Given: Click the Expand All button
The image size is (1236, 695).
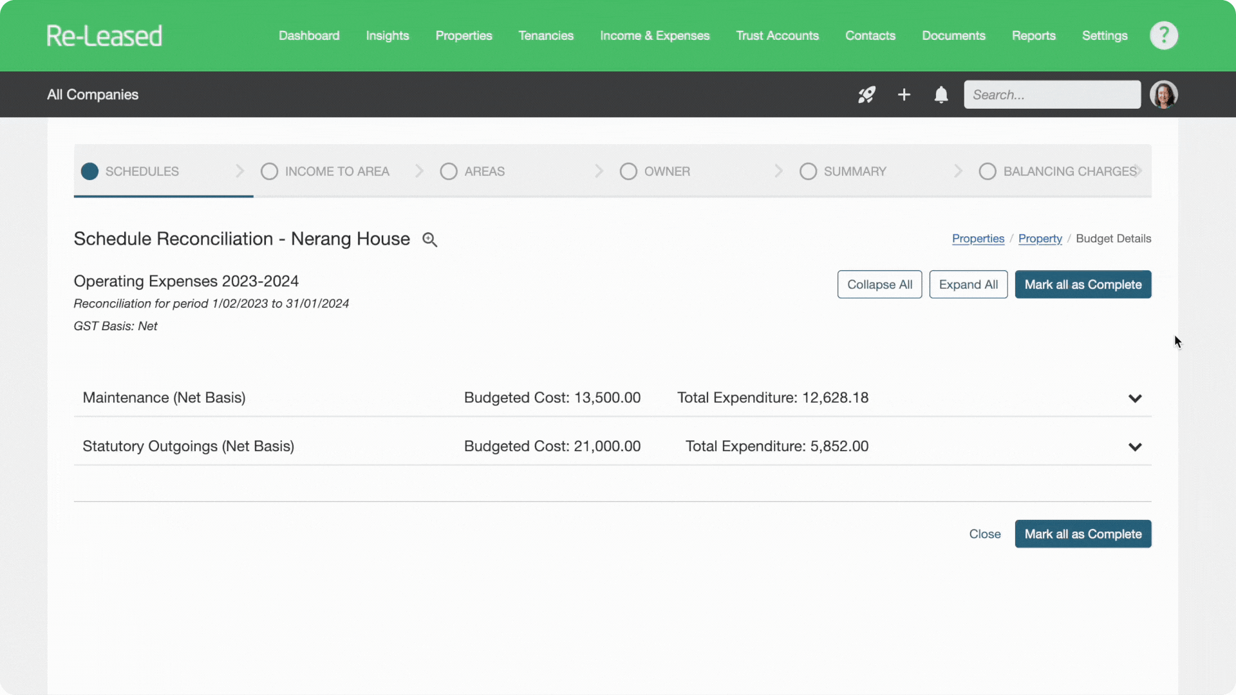Looking at the screenshot, I should tap(968, 284).
